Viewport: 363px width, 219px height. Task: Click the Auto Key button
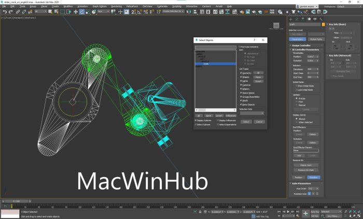[x=315, y=212]
